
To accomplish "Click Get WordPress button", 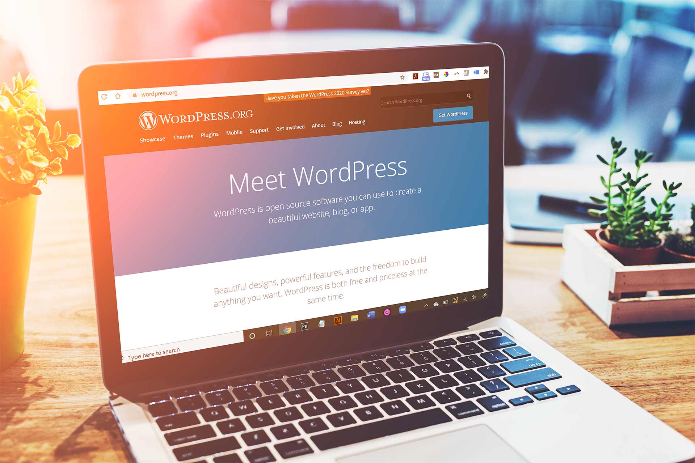I will coord(452,114).
